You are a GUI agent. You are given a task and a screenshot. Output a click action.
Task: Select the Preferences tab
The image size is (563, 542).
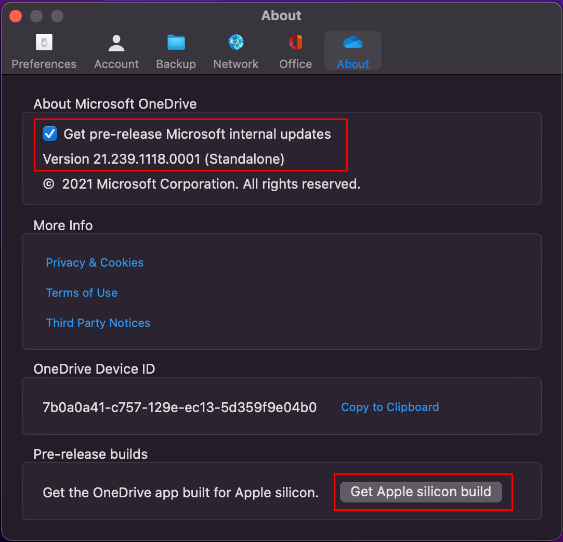44,50
